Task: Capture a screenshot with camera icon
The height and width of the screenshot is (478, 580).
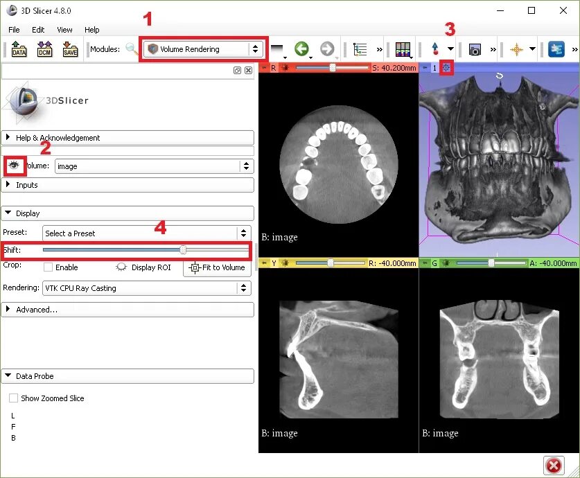Action: point(475,49)
